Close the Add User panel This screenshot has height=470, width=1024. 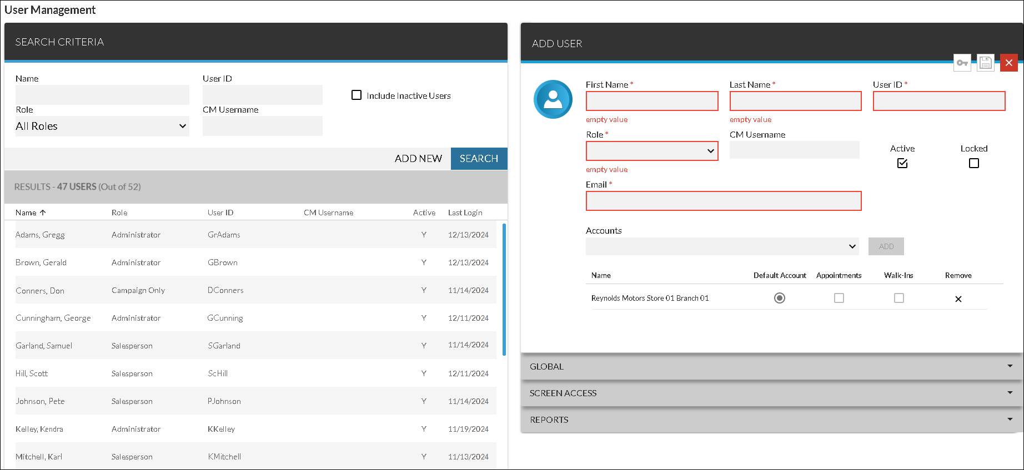coord(1009,63)
